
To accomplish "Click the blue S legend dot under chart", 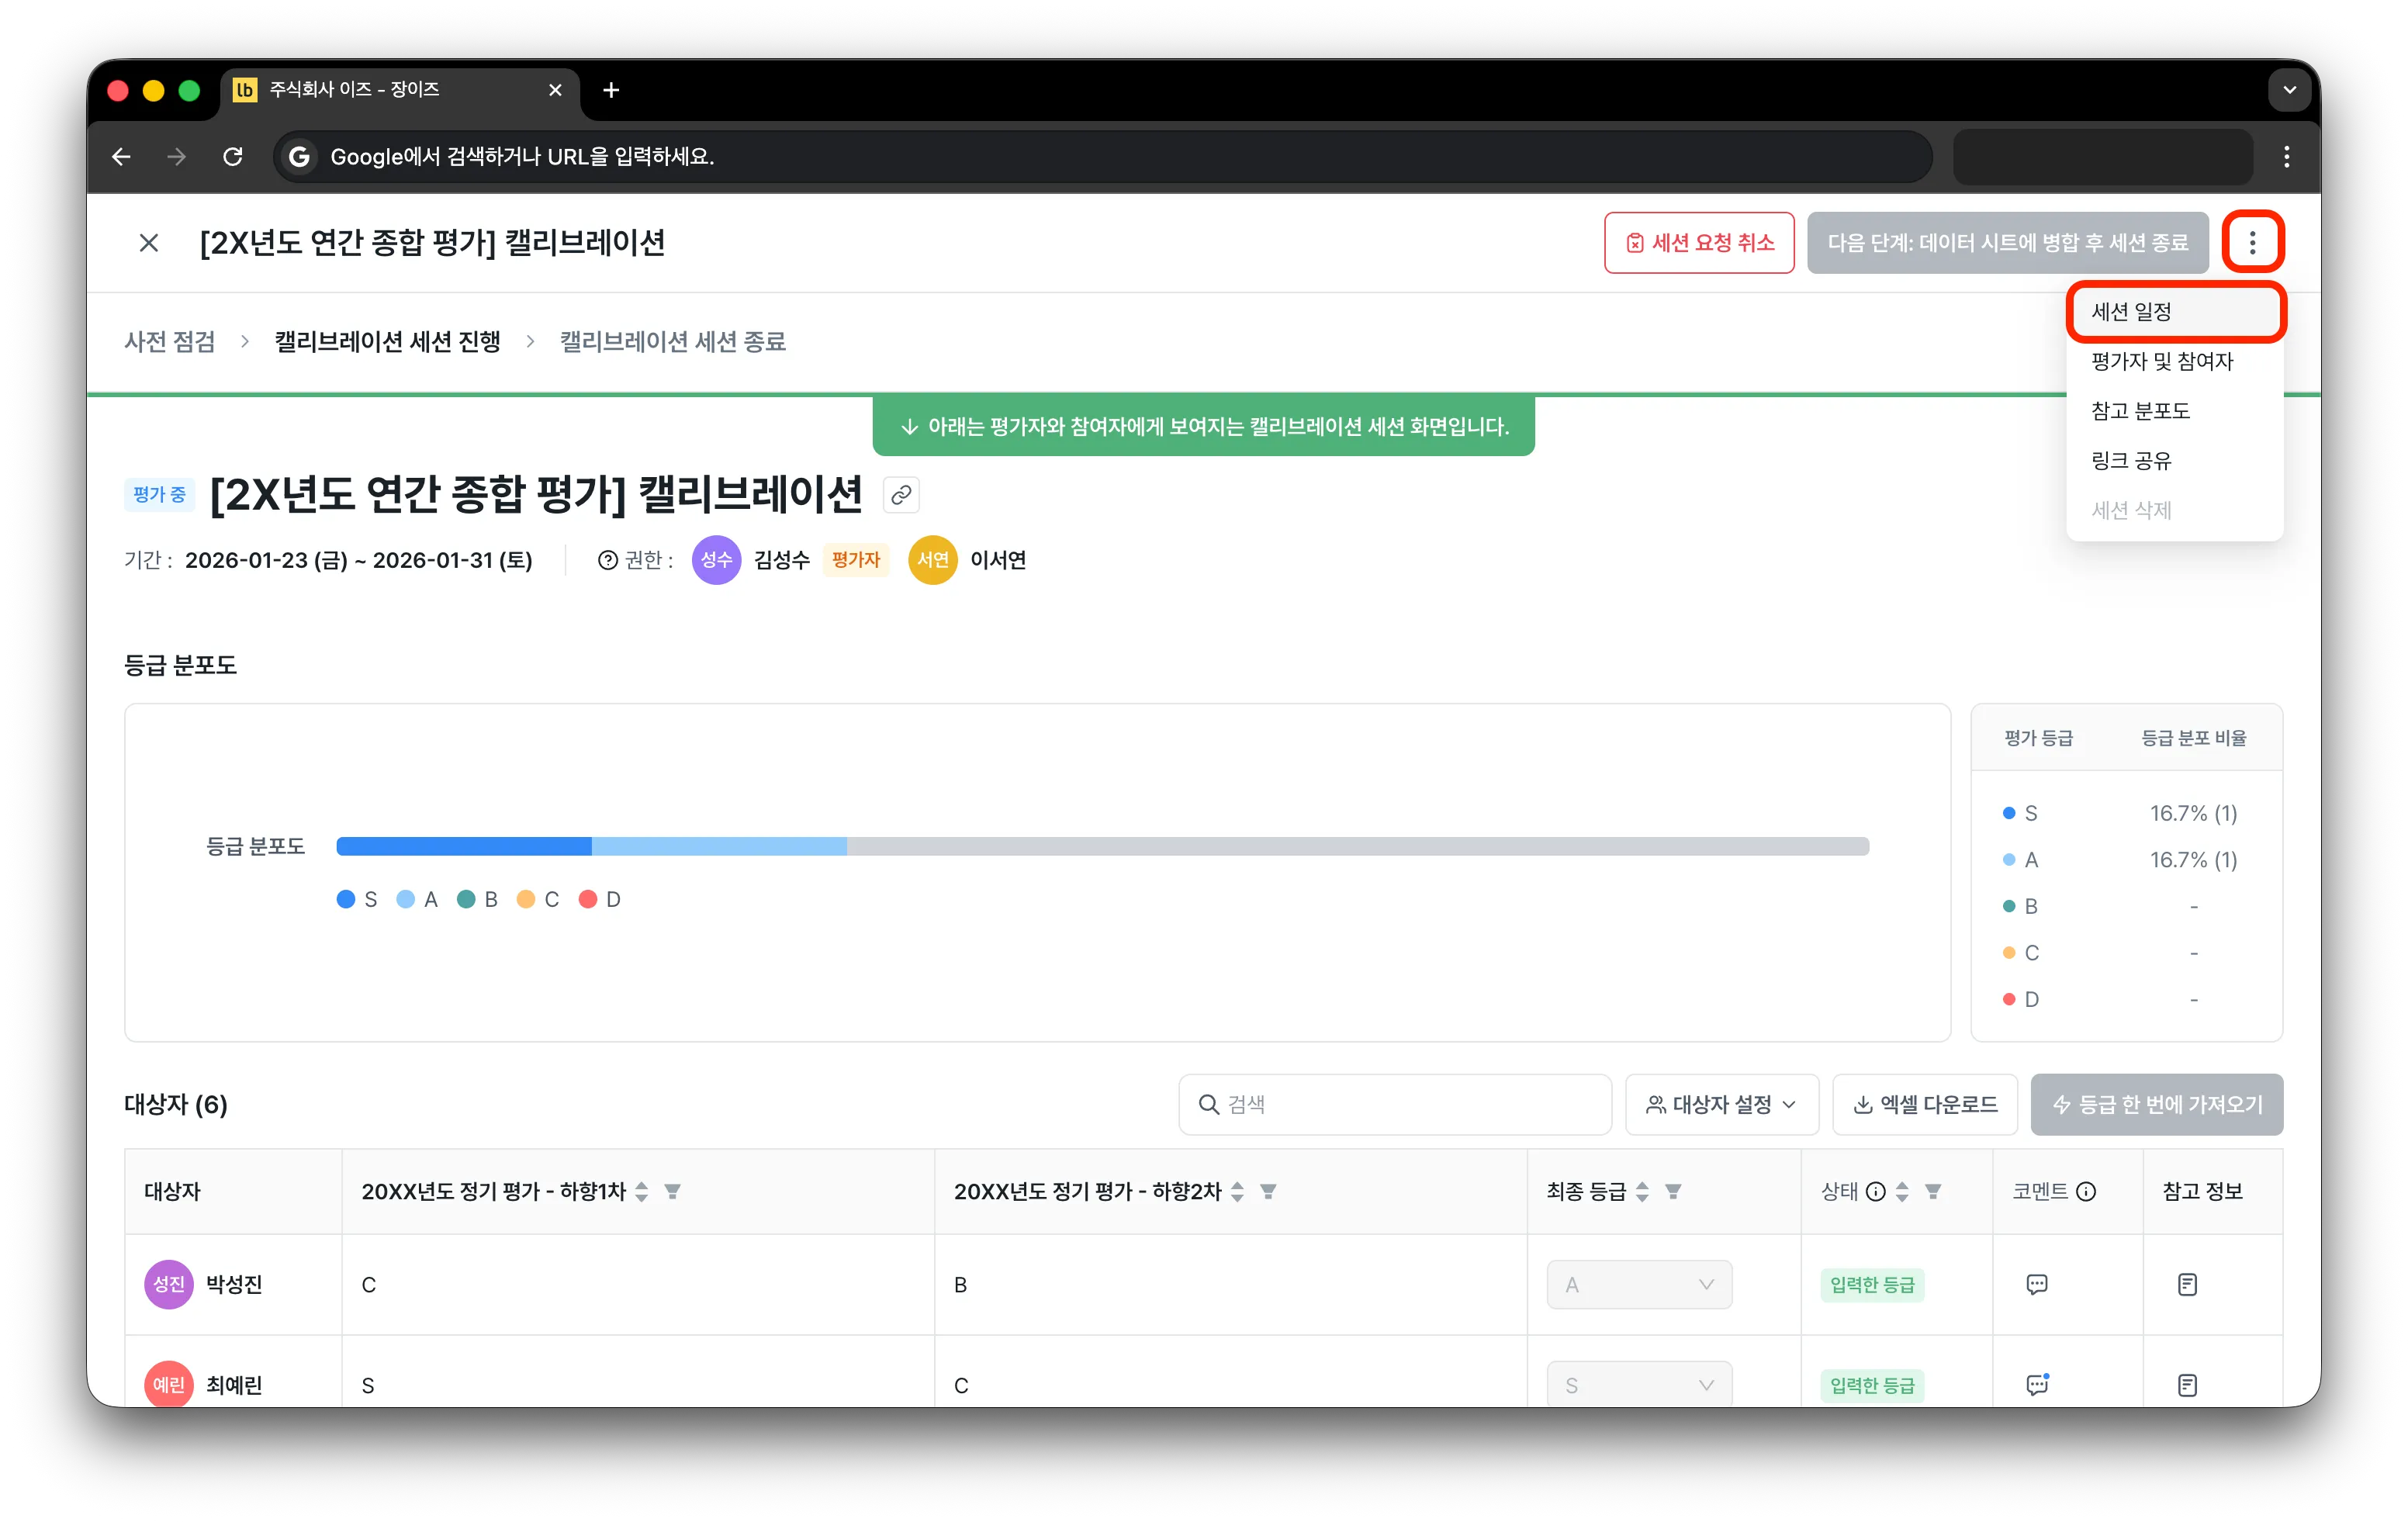I will click(x=346, y=899).
